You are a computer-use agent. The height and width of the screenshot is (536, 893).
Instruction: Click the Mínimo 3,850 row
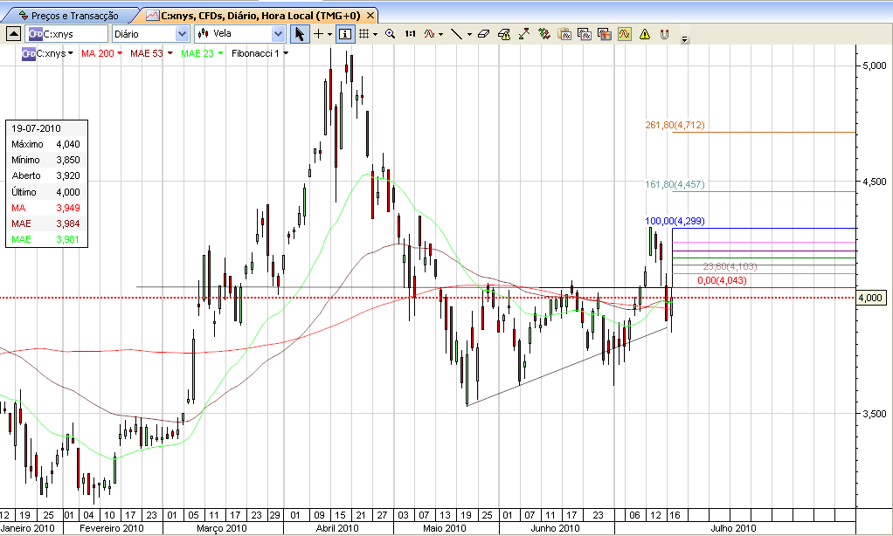46,161
